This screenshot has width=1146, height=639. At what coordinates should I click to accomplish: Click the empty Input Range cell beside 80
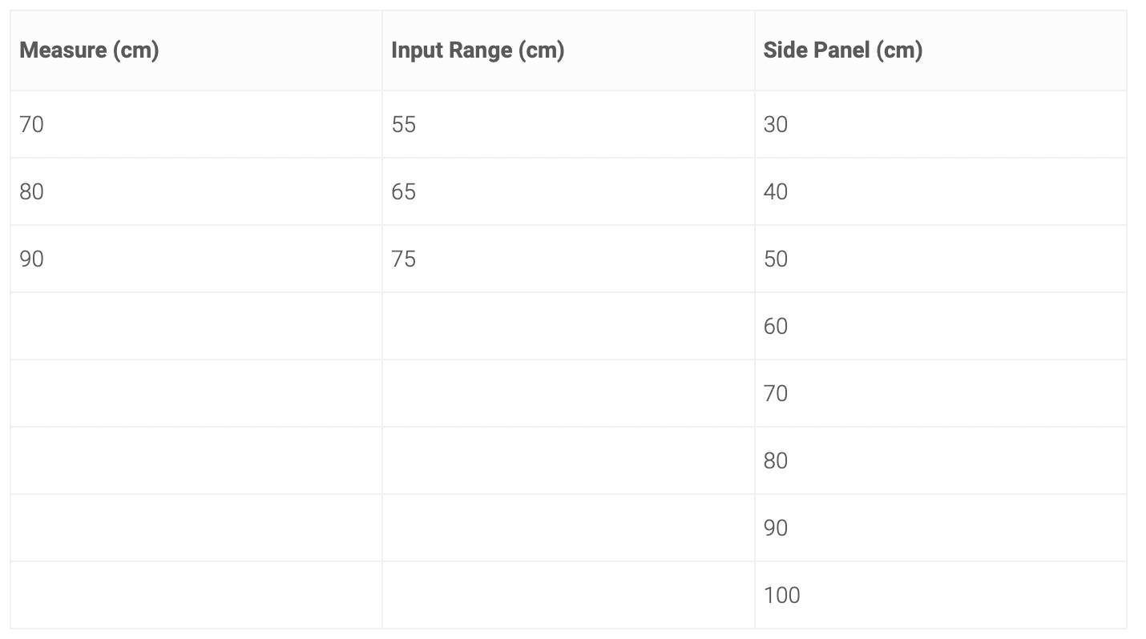click(x=568, y=460)
